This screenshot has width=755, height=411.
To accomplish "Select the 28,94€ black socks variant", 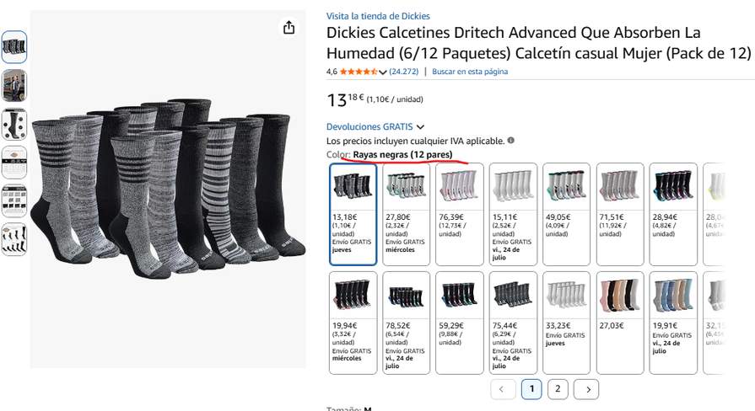I will (x=673, y=215).
